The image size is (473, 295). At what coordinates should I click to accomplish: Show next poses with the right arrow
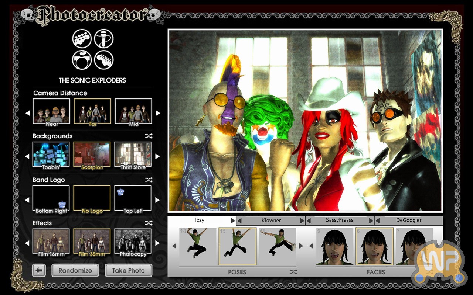click(x=301, y=246)
